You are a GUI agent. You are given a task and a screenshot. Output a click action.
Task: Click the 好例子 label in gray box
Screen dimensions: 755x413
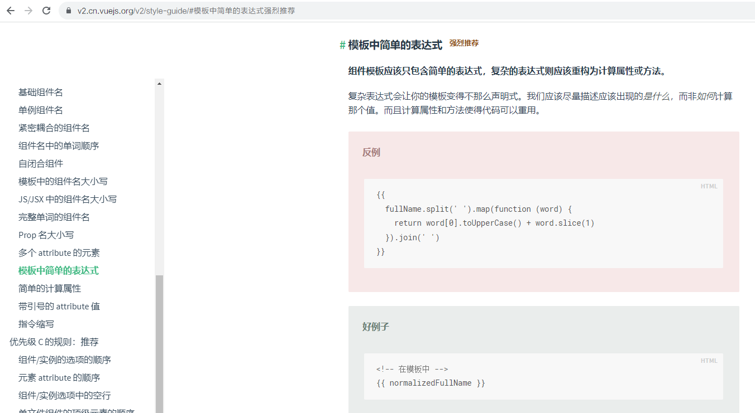point(376,327)
